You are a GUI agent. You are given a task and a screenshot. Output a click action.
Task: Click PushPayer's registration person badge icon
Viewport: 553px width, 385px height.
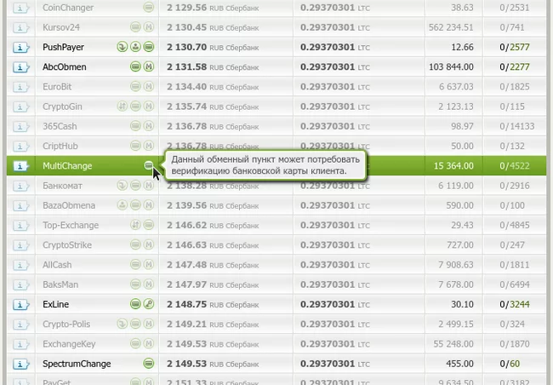[135, 47]
